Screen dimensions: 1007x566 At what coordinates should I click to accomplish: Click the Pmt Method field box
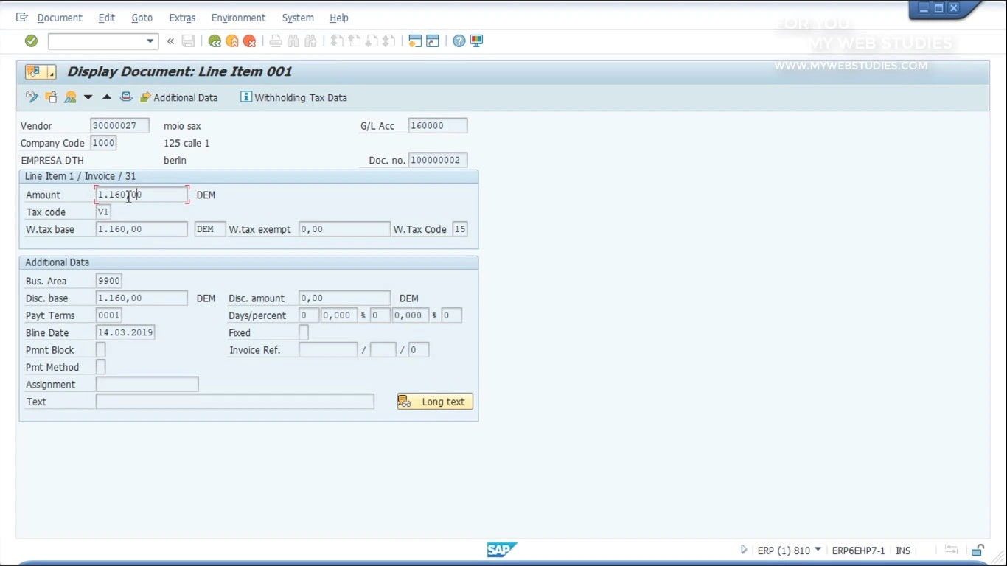pos(101,367)
